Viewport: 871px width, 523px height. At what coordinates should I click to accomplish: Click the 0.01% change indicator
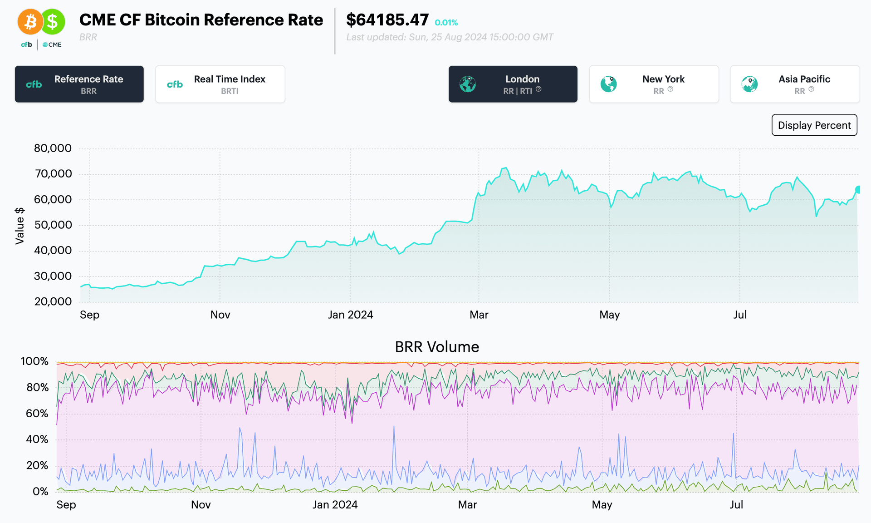point(446,23)
